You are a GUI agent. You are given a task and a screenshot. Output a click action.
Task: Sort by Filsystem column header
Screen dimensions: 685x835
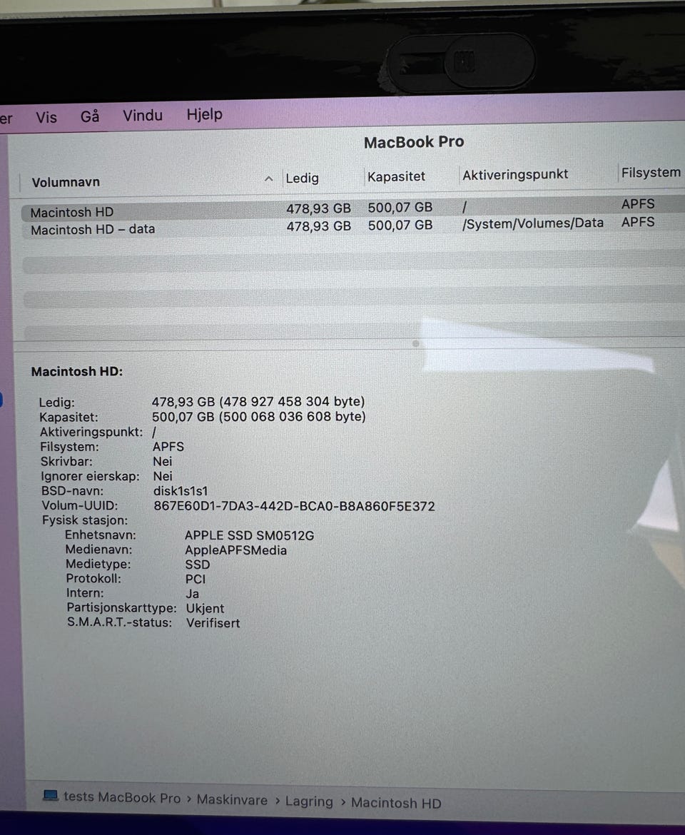[x=651, y=173]
